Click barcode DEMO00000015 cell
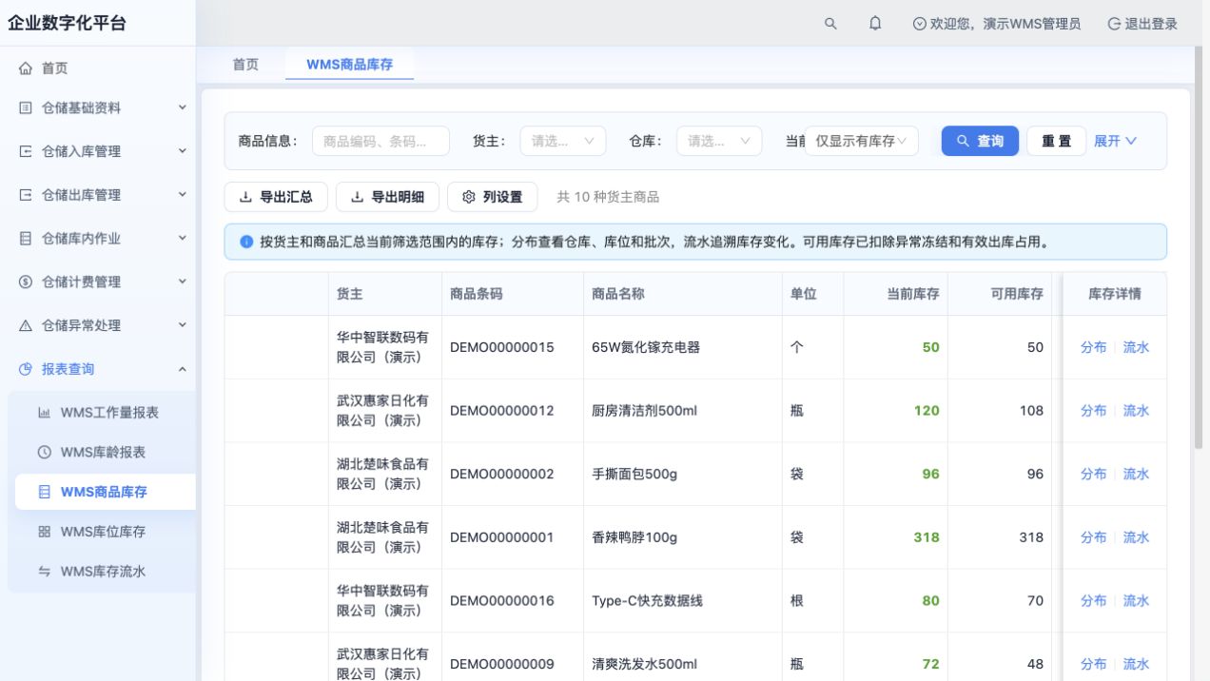The image size is (1210, 681). [x=513, y=347]
